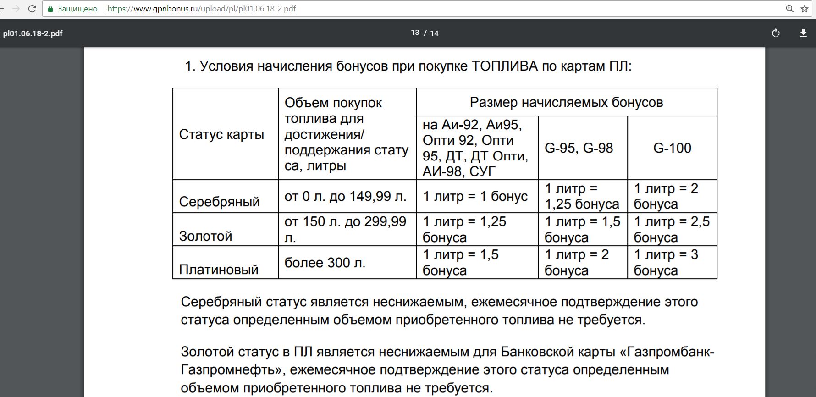Viewport: 816px width, 397px height.
Task: Click the 'Защищено' secure label
Action: [x=77, y=9]
